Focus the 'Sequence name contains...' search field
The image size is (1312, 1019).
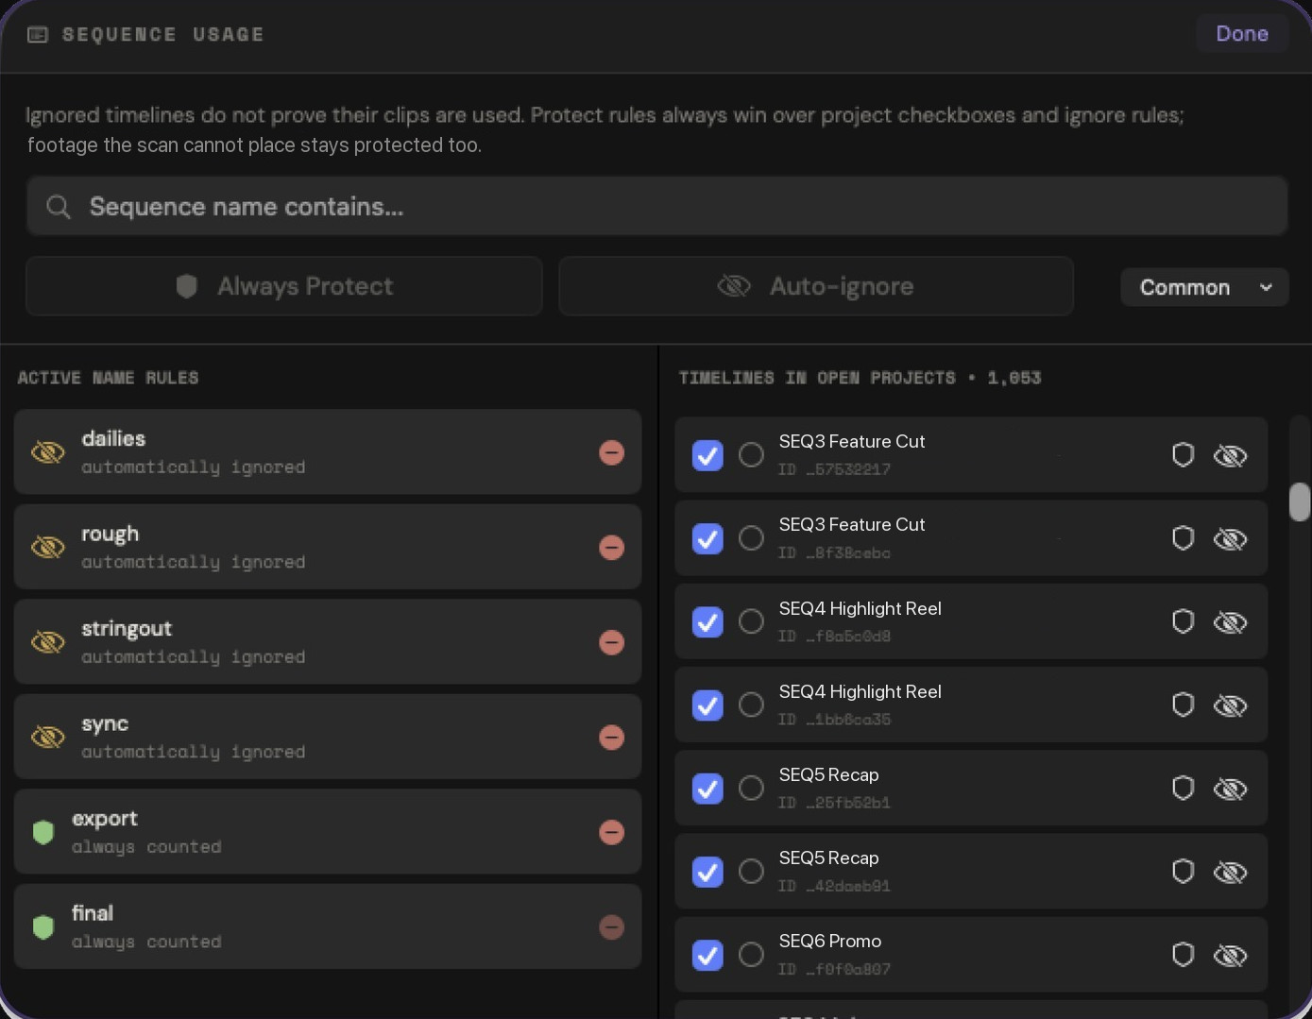(x=656, y=207)
